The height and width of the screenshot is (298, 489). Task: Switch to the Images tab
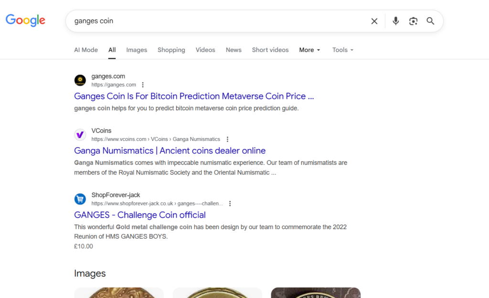tap(137, 50)
